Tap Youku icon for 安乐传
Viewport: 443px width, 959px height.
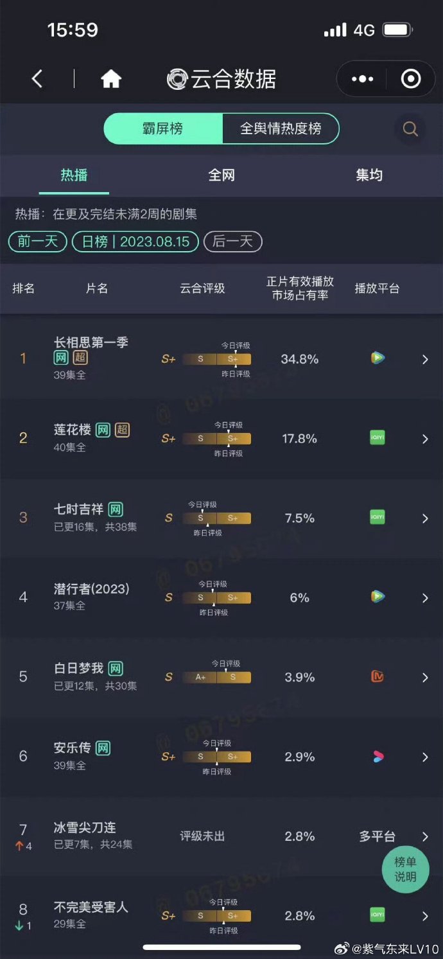pos(378,757)
